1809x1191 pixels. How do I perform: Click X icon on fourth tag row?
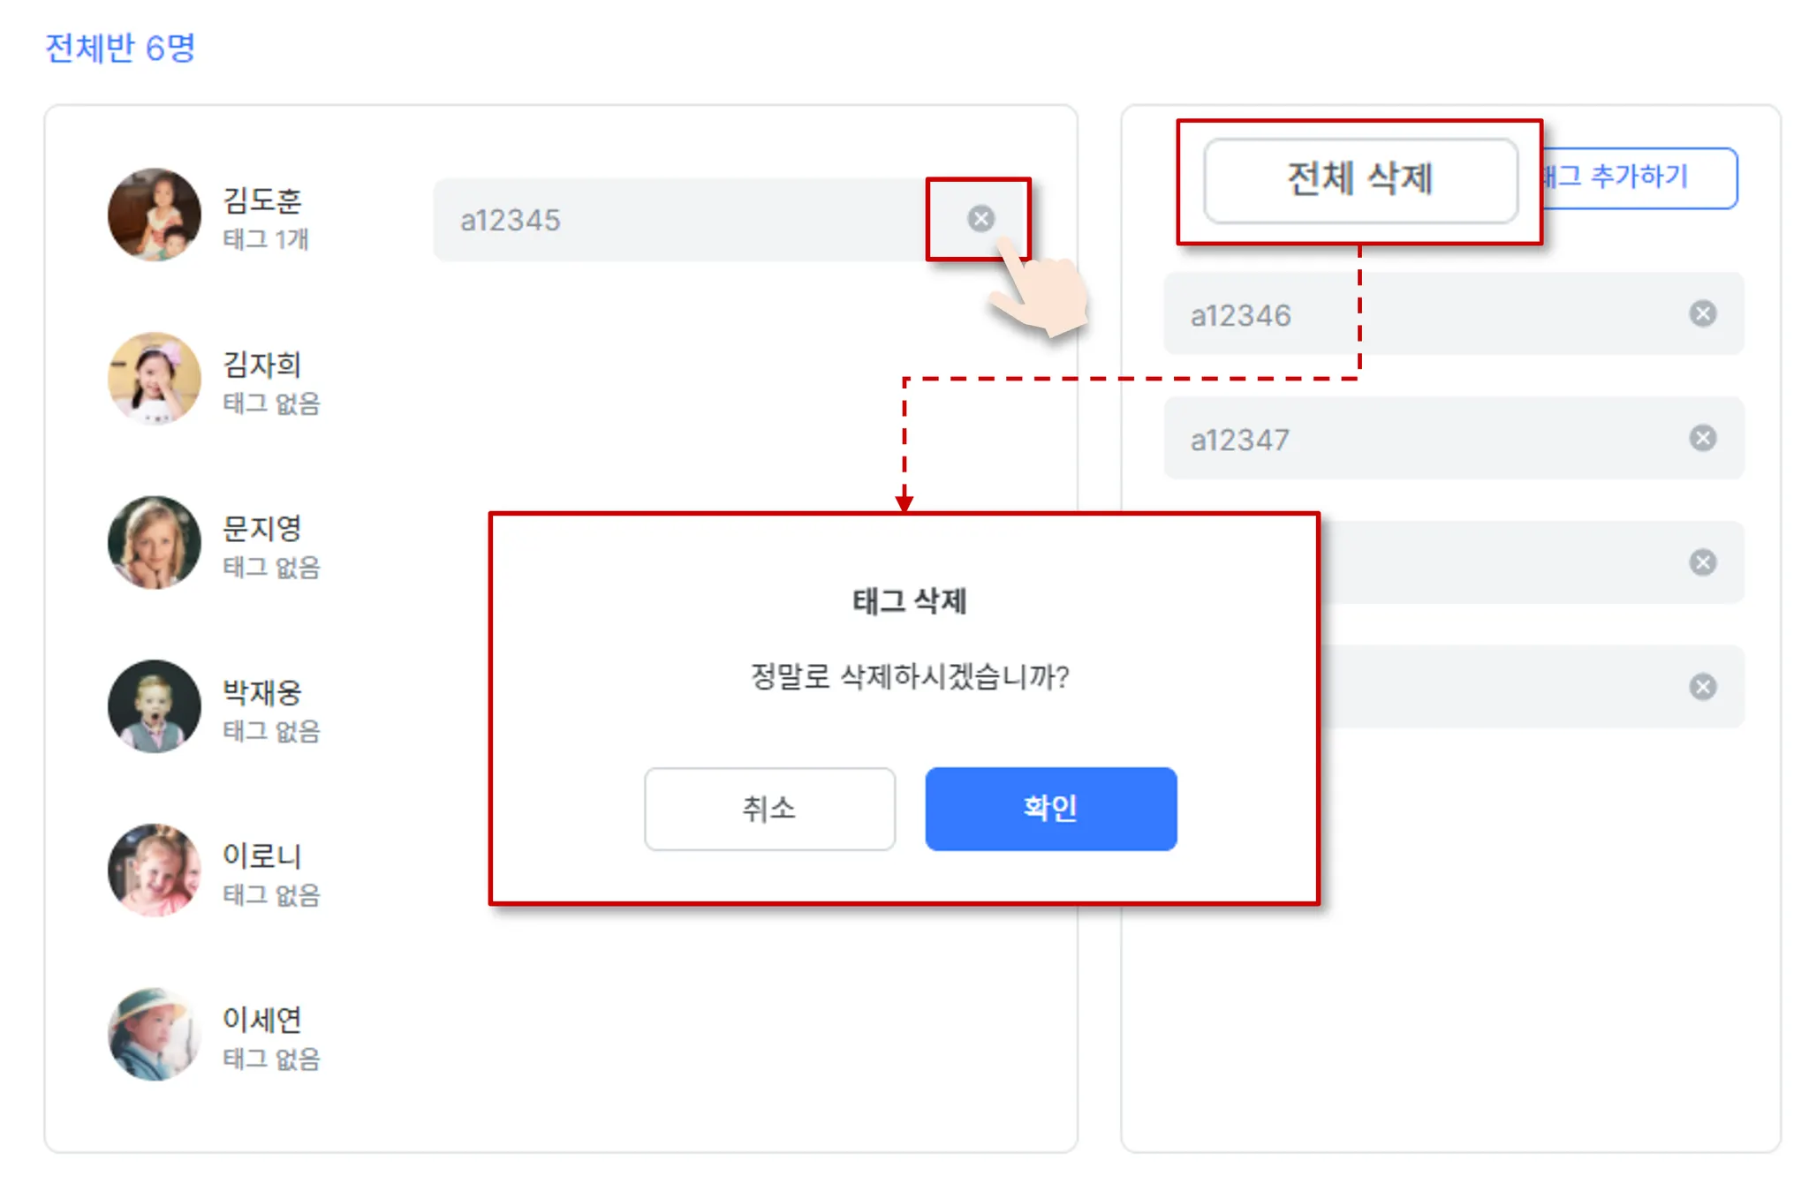tap(1702, 562)
